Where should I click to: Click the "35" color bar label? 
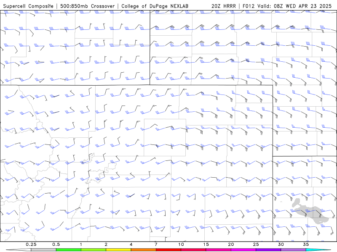306,244
